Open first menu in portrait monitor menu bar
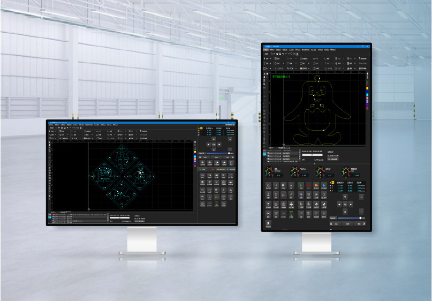432x301 pixels. [x=266, y=50]
